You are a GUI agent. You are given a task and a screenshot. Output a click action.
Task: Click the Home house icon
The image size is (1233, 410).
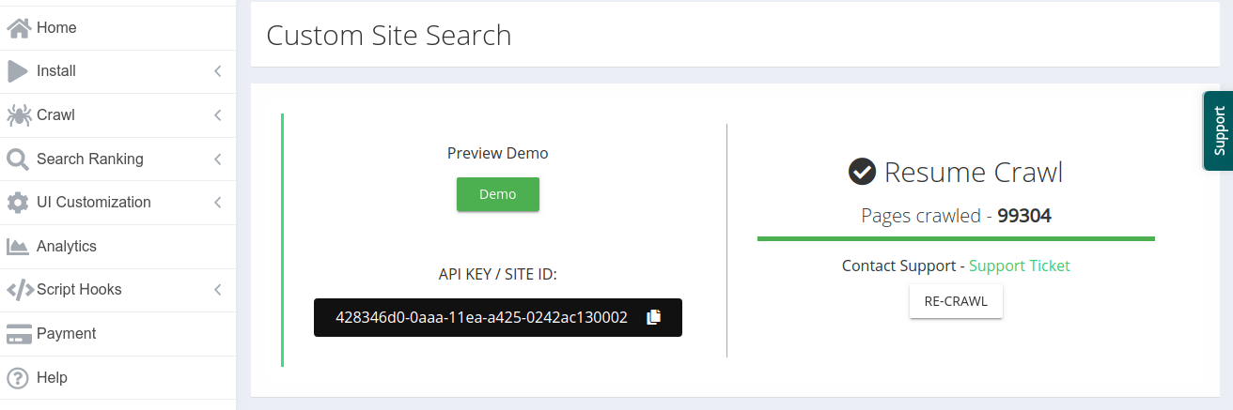[x=19, y=28]
